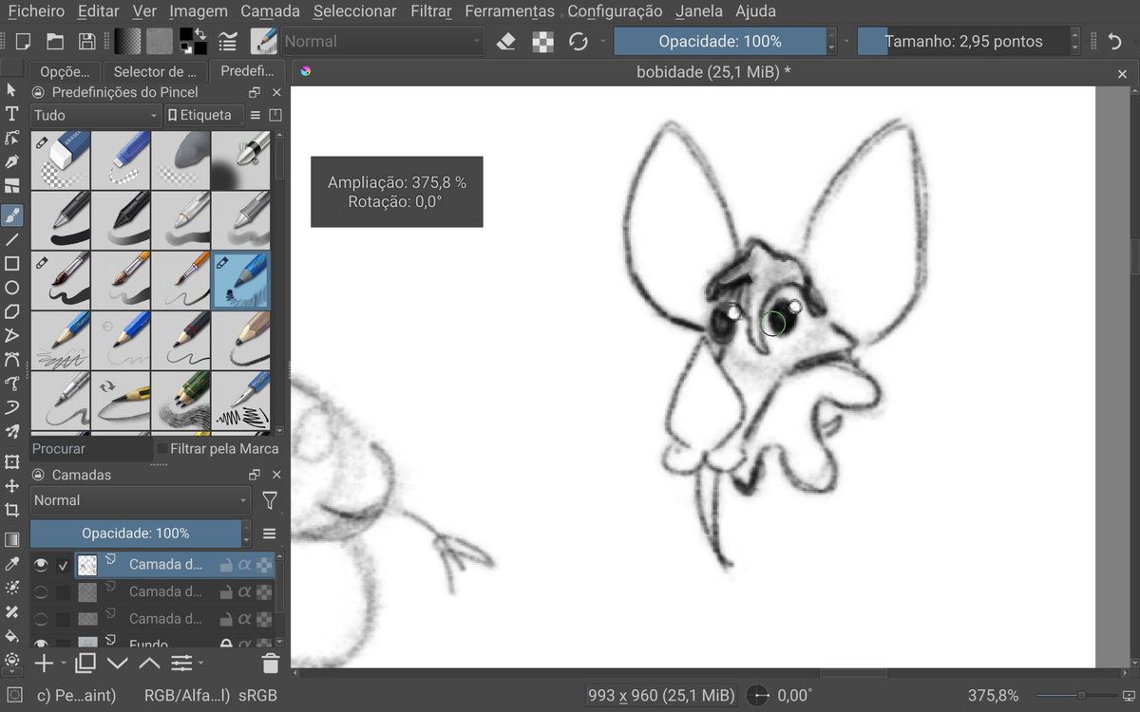Viewport: 1140px width, 712px height.
Task: Open layers panel options menu
Action: (269, 534)
